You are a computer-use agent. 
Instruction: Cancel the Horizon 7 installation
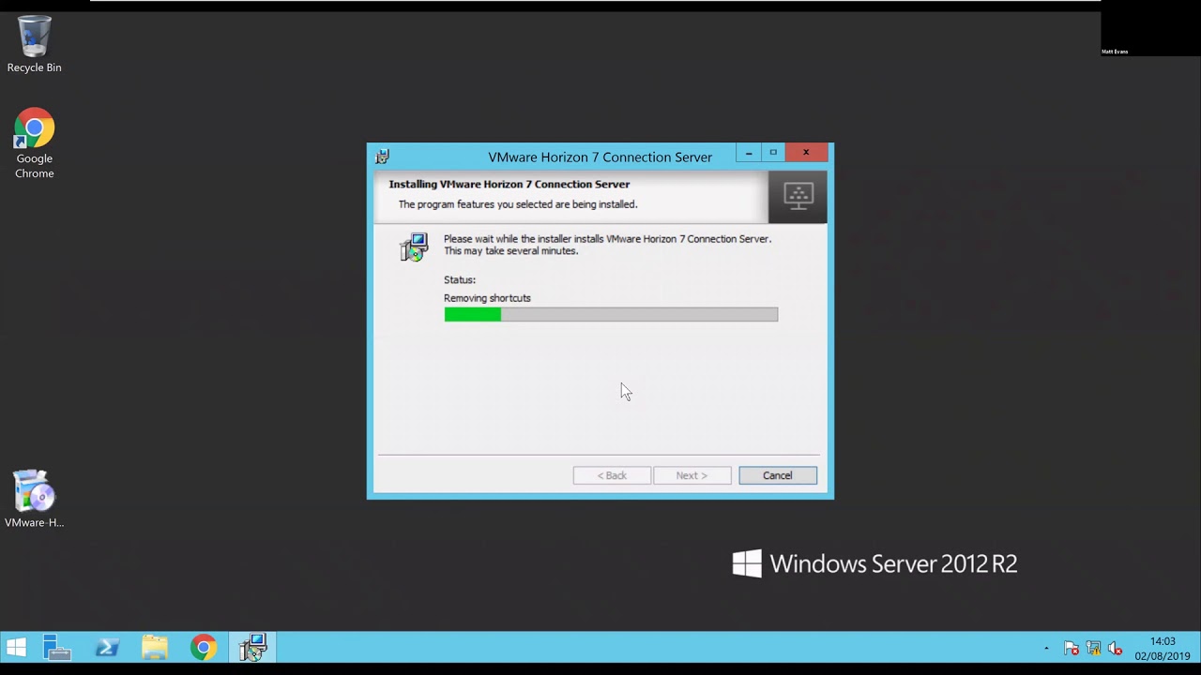point(777,475)
